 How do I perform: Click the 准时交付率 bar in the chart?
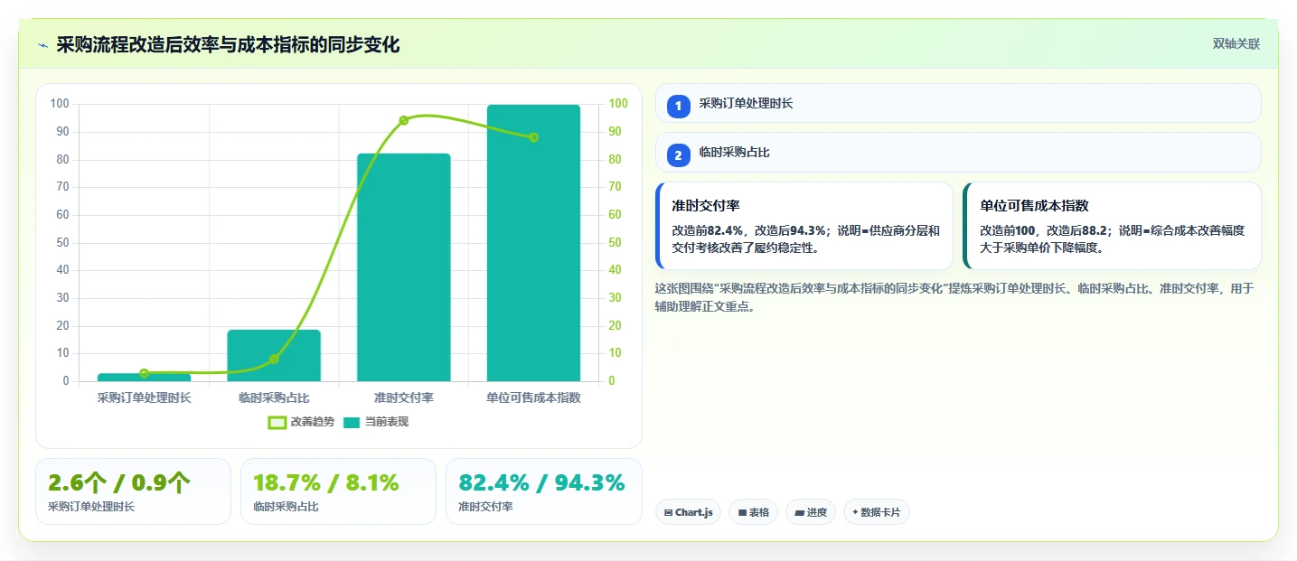pos(403,267)
